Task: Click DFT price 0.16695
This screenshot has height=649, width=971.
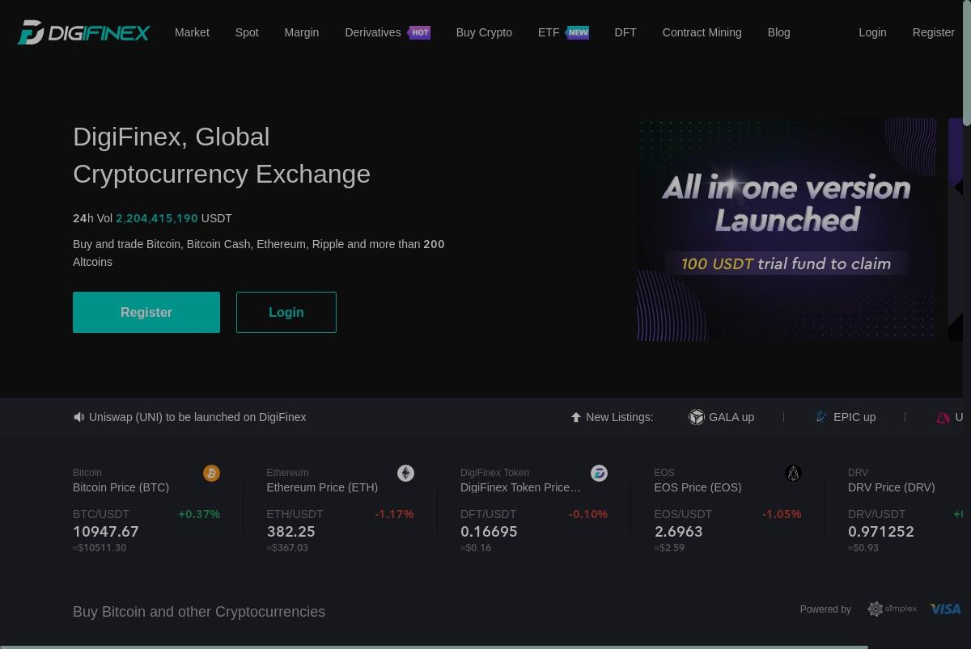Action: coord(489,532)
